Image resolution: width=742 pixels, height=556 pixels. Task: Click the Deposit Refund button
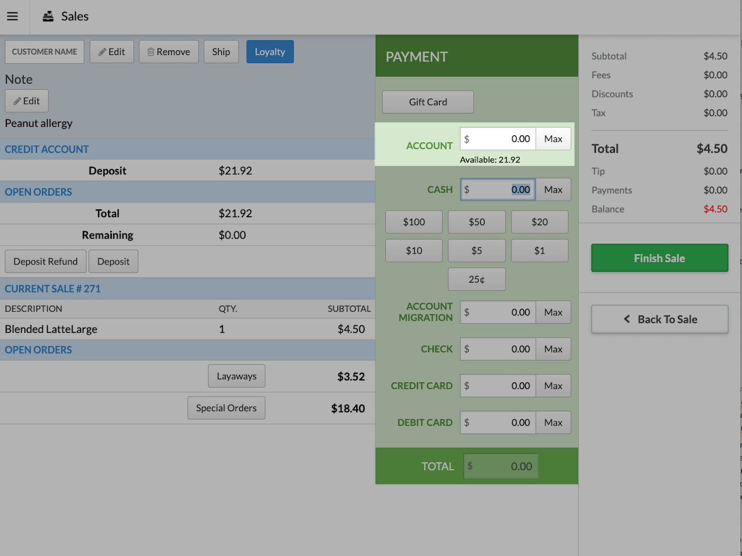45,261
